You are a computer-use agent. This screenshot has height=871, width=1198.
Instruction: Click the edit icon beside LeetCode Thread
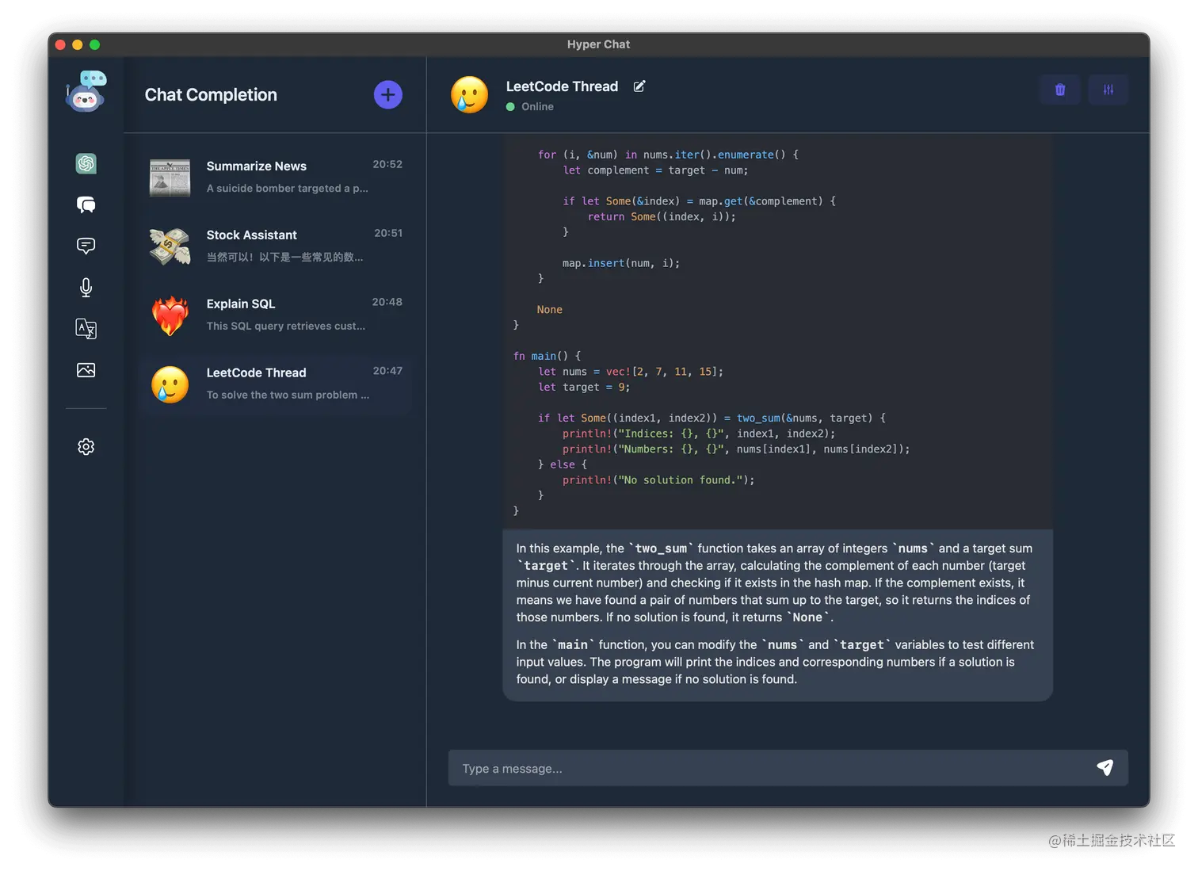pyautogui.click(x=639, y=86)
